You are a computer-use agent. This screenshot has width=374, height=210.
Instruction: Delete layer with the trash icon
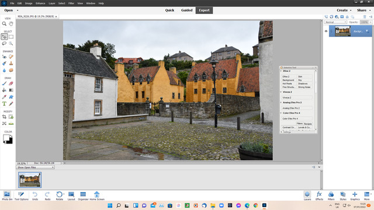click(365, 17)
